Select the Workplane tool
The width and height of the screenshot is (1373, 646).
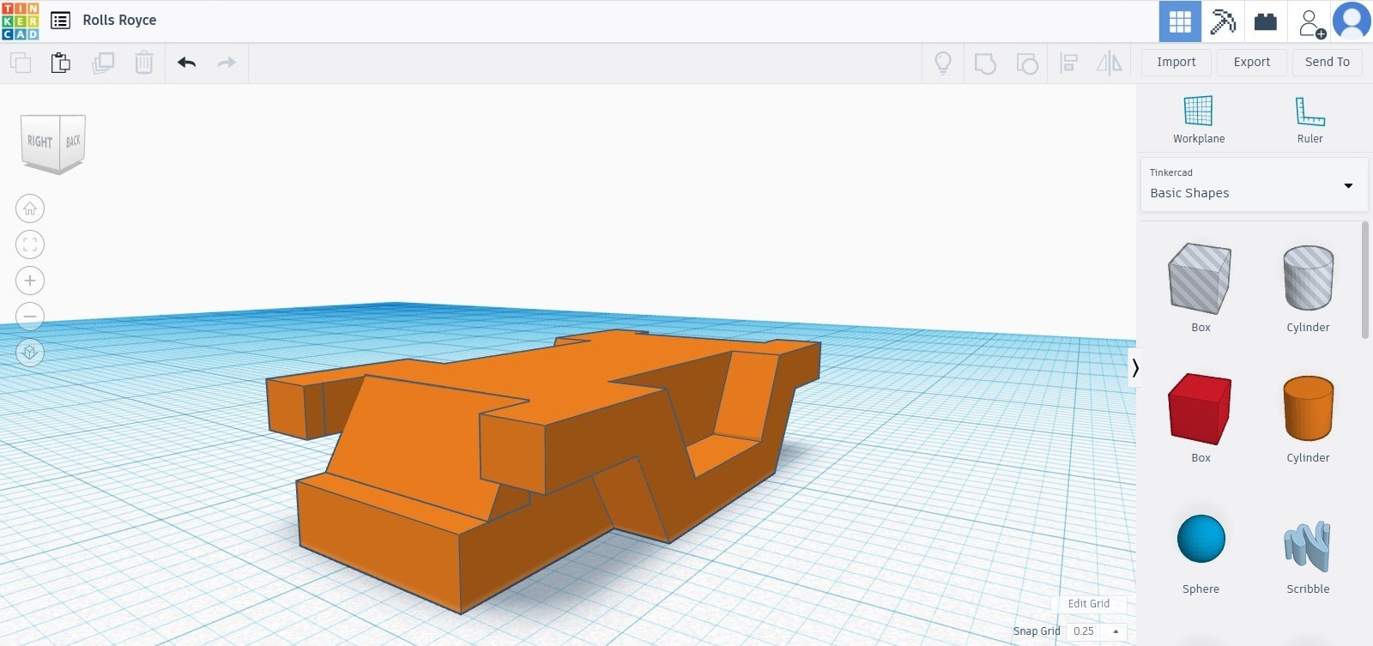point(1199,120)
